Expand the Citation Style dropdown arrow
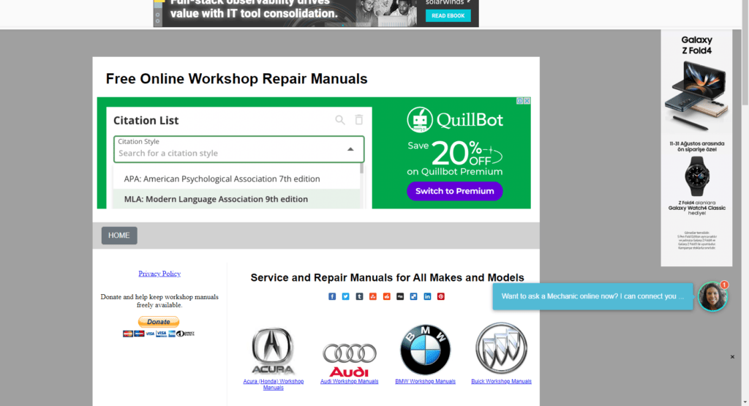 pyautogui.click(x=350, y=149)
